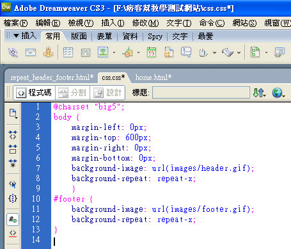Image resolution: width=291 pixels, height=249 pixels.
Task: Select the 最愛 insert bar tab
Action: 205,36
